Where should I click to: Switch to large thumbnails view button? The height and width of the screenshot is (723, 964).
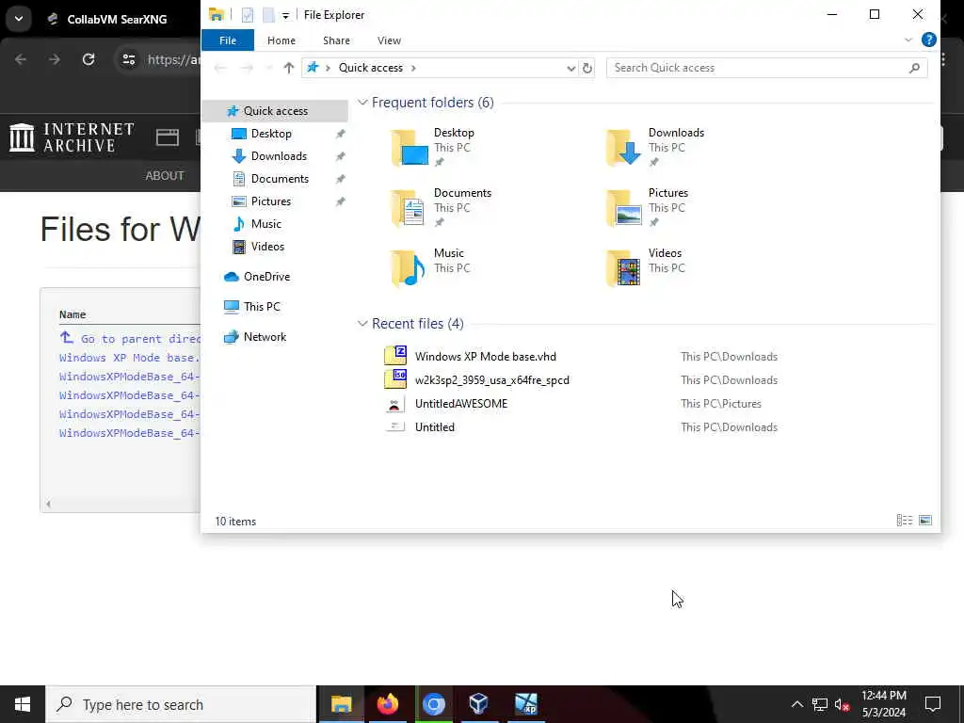(x=924, y=521)
